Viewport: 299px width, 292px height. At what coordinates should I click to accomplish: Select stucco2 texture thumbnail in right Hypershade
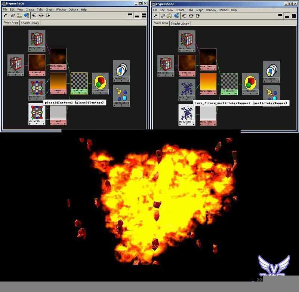click(187, 63)
